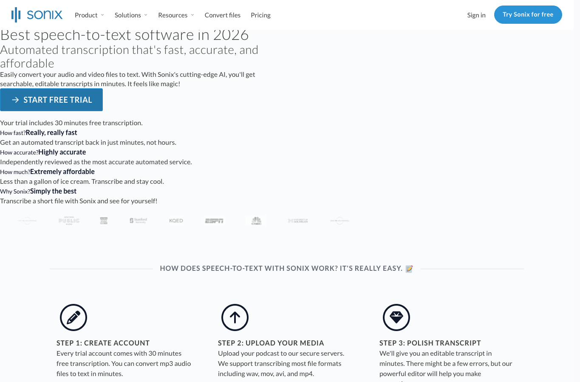The image size is (580, 382).
Task: Click the New York Public Radio logo
Action: 69,221
